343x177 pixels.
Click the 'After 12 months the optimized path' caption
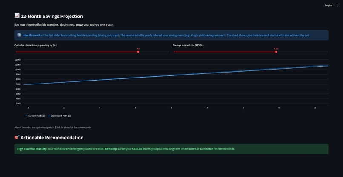[x=53, y=128]
